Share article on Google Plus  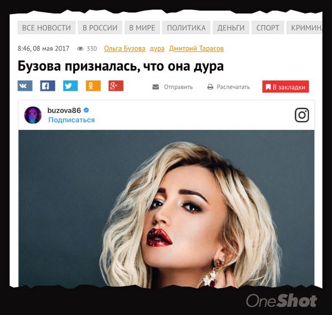click(x=116, y=86)
